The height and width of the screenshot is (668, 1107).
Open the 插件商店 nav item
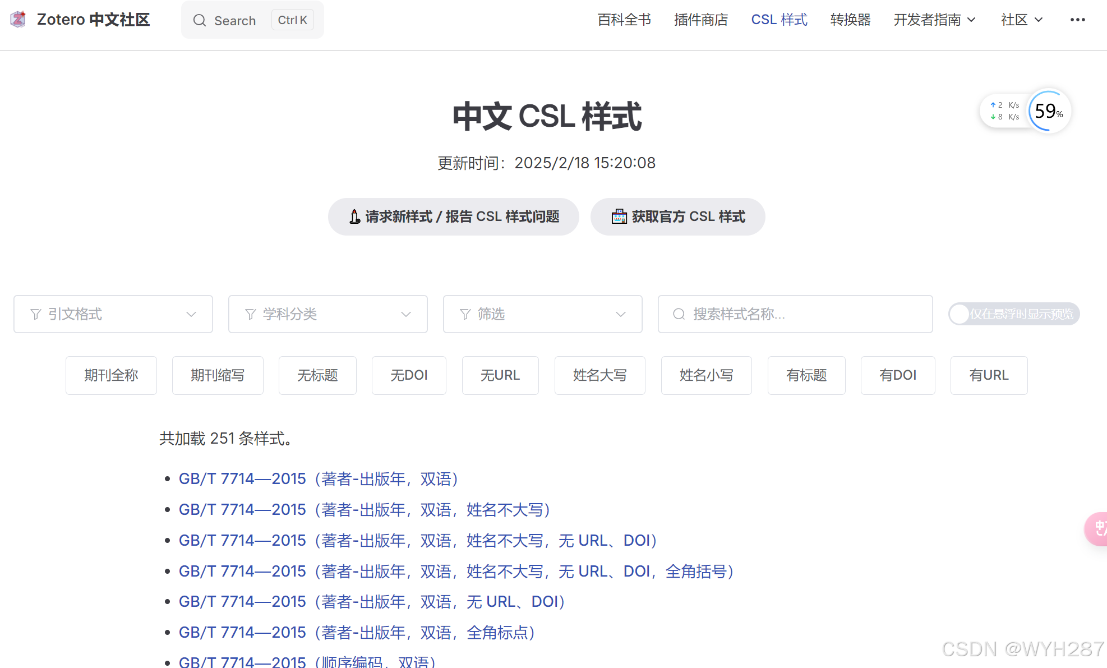[701, 20]
